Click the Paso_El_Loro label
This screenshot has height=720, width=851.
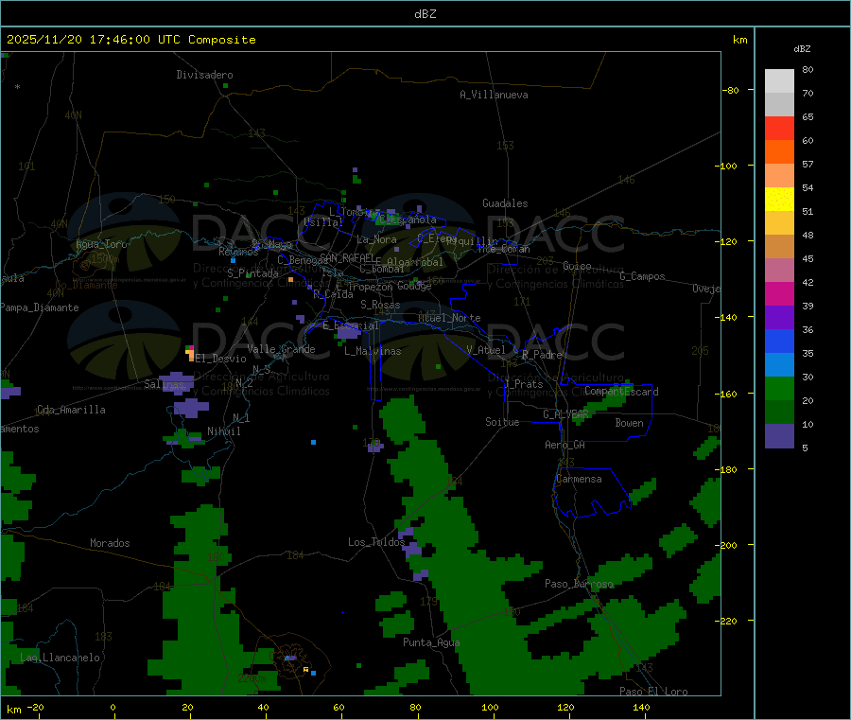coord(653,692)
